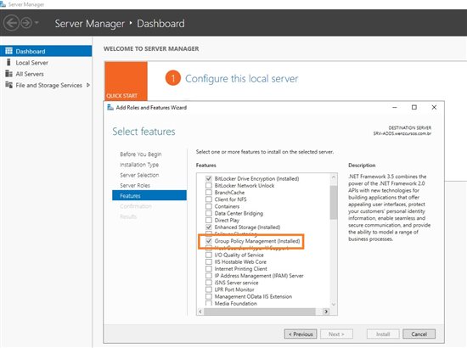467x348 pixels.
Task: Check the Client for NFS feature
Action: pos(209,199)
